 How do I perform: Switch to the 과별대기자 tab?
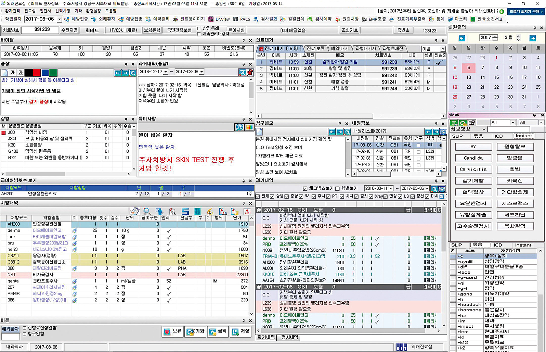[x=365, y=48]
